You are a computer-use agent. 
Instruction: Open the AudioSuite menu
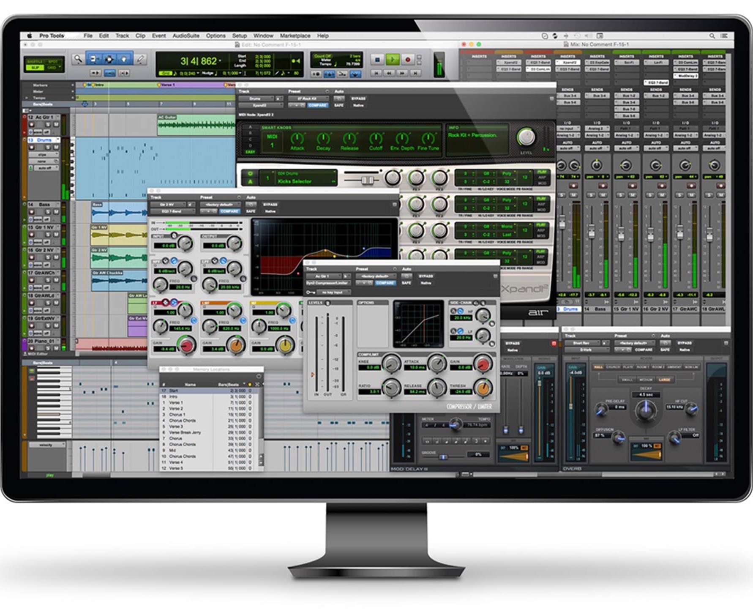[186, 36]
